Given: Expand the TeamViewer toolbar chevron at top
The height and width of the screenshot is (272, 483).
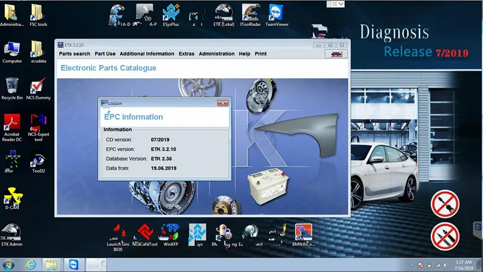Looking at the screenshot, I should click(x=341, y=4).
